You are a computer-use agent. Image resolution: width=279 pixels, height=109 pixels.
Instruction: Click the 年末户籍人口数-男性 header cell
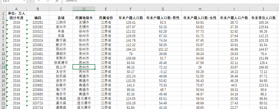click(163, 18)
